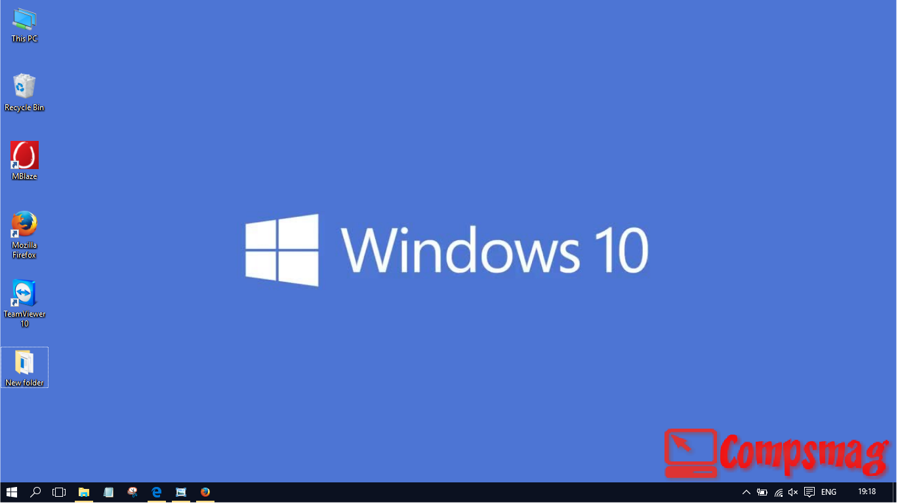
Task: Select the TeamViewer 10 desktop shortcut
Action: coord(24,303)
